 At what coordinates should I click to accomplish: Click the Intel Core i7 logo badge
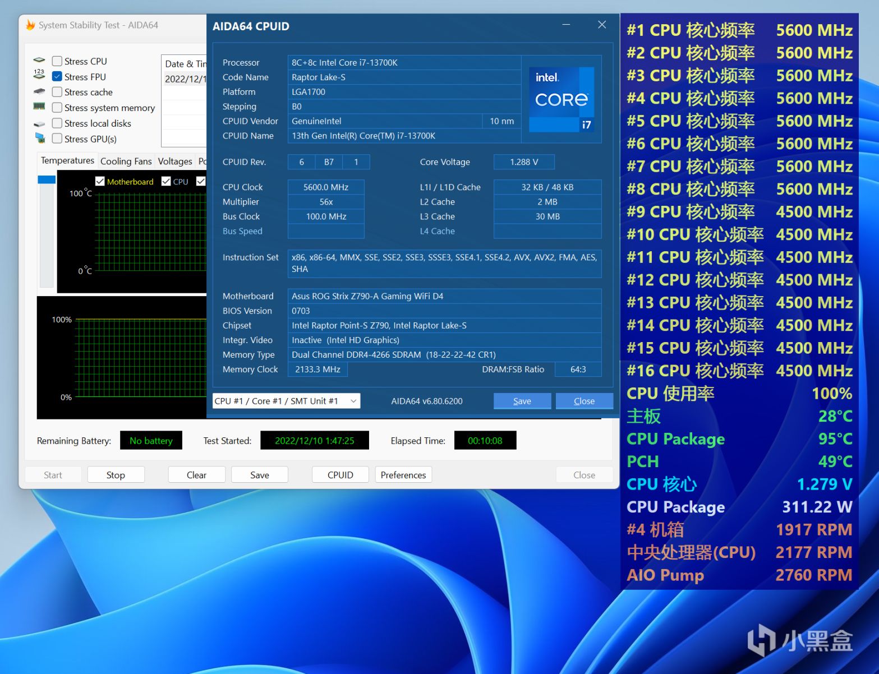point(562,99)
